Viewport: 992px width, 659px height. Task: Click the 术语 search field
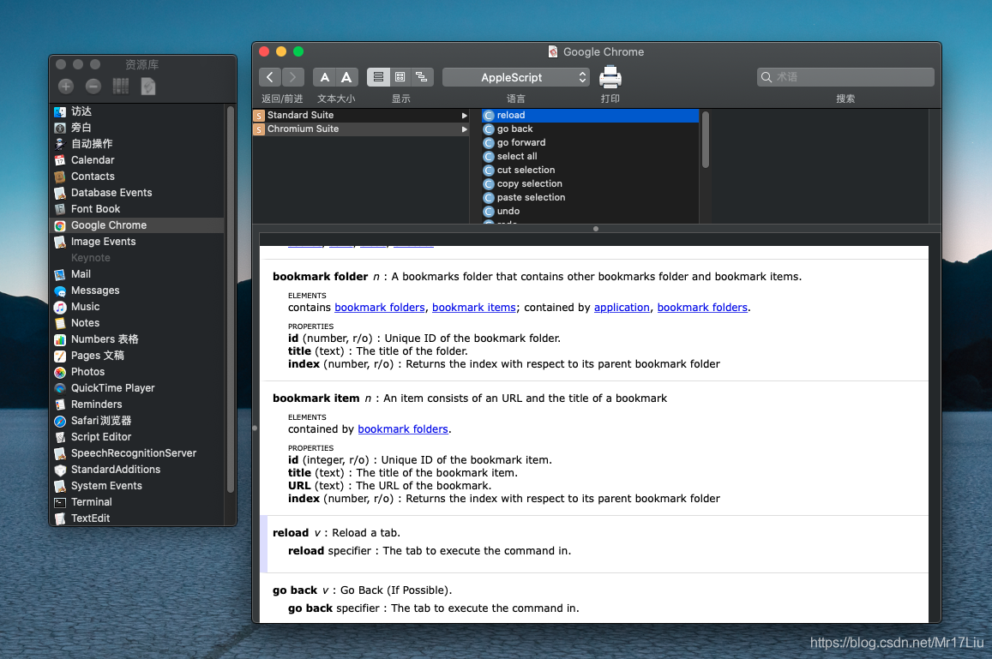pyautogui.click(x=845, y=77)
